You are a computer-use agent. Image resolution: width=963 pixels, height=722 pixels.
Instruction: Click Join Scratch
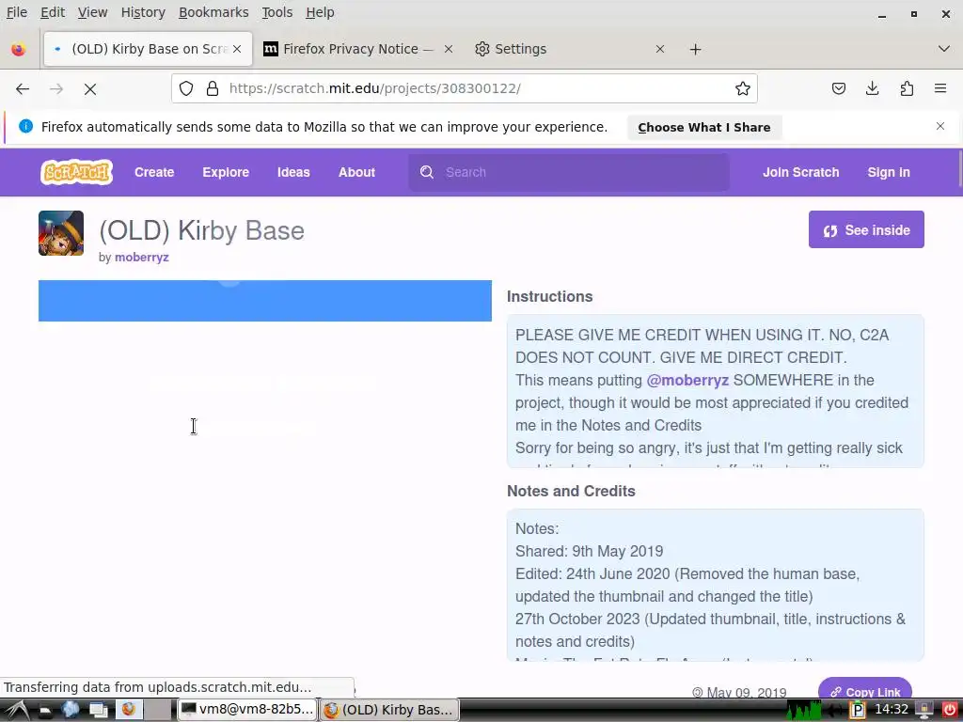click(x=801, y=172)
